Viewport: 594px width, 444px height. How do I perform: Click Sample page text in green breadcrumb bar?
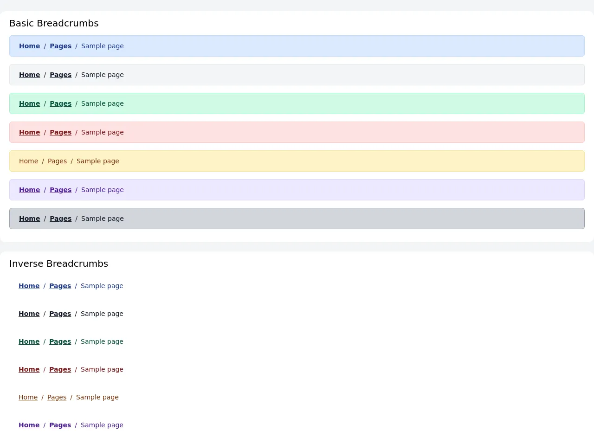click(102, 103)
